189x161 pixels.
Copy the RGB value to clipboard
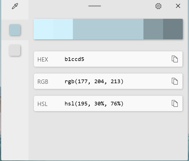click(x=175, y=81)
